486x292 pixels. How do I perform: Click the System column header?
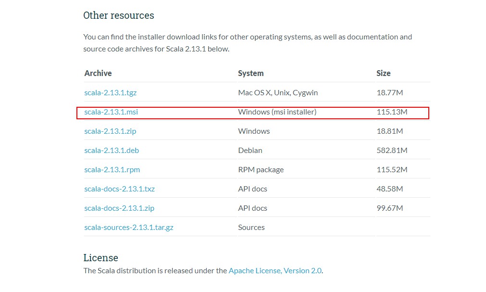[251, 74]
